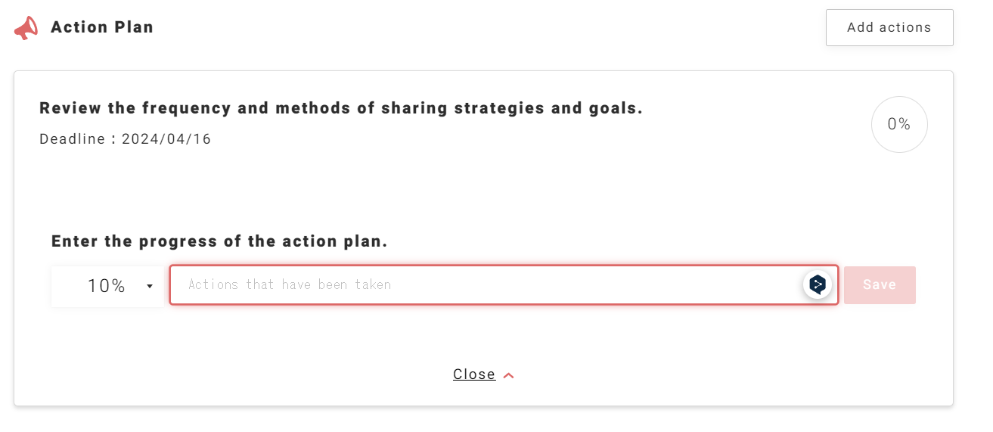993x432 pixels.
Task: Click the 0% progress circle indicator
Action: tap(898, 125)
